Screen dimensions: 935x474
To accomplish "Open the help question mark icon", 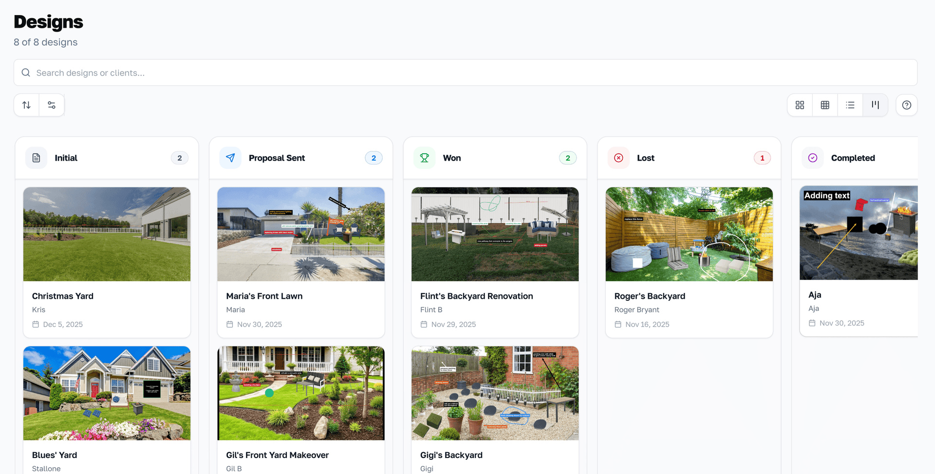I will click(x=906, y=105).
